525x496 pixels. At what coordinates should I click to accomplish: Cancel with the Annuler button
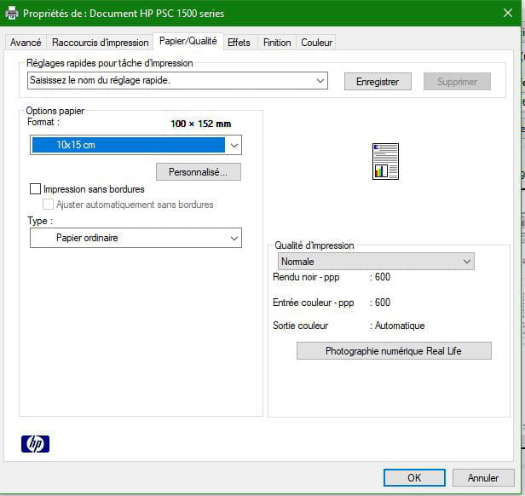[483, 477]
